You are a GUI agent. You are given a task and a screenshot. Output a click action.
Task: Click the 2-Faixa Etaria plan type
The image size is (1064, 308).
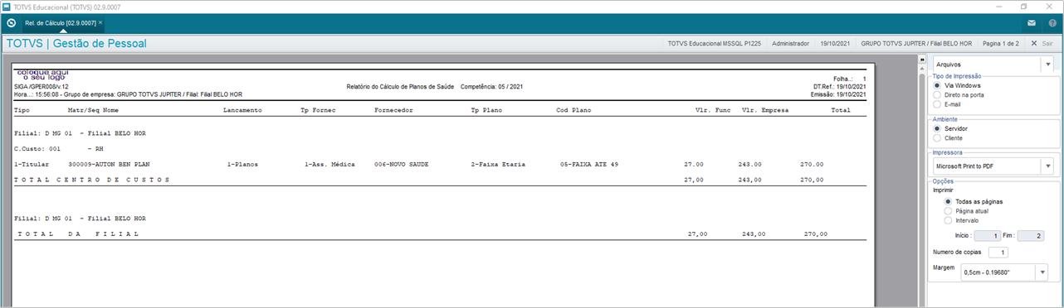tap(498, 164)
